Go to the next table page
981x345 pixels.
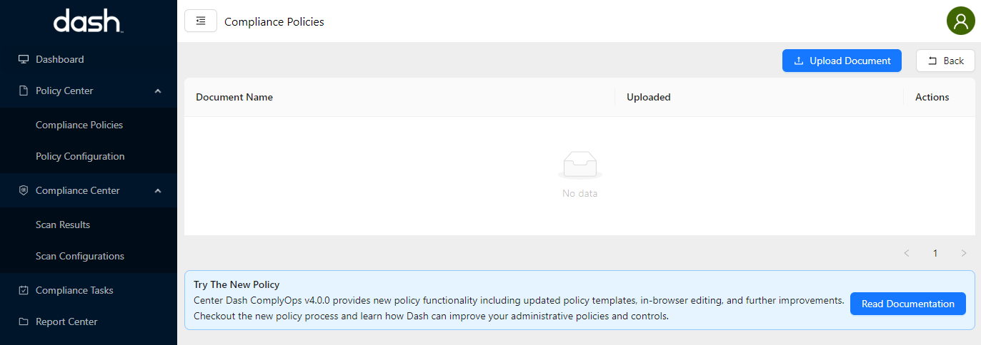tap(964, 253)
